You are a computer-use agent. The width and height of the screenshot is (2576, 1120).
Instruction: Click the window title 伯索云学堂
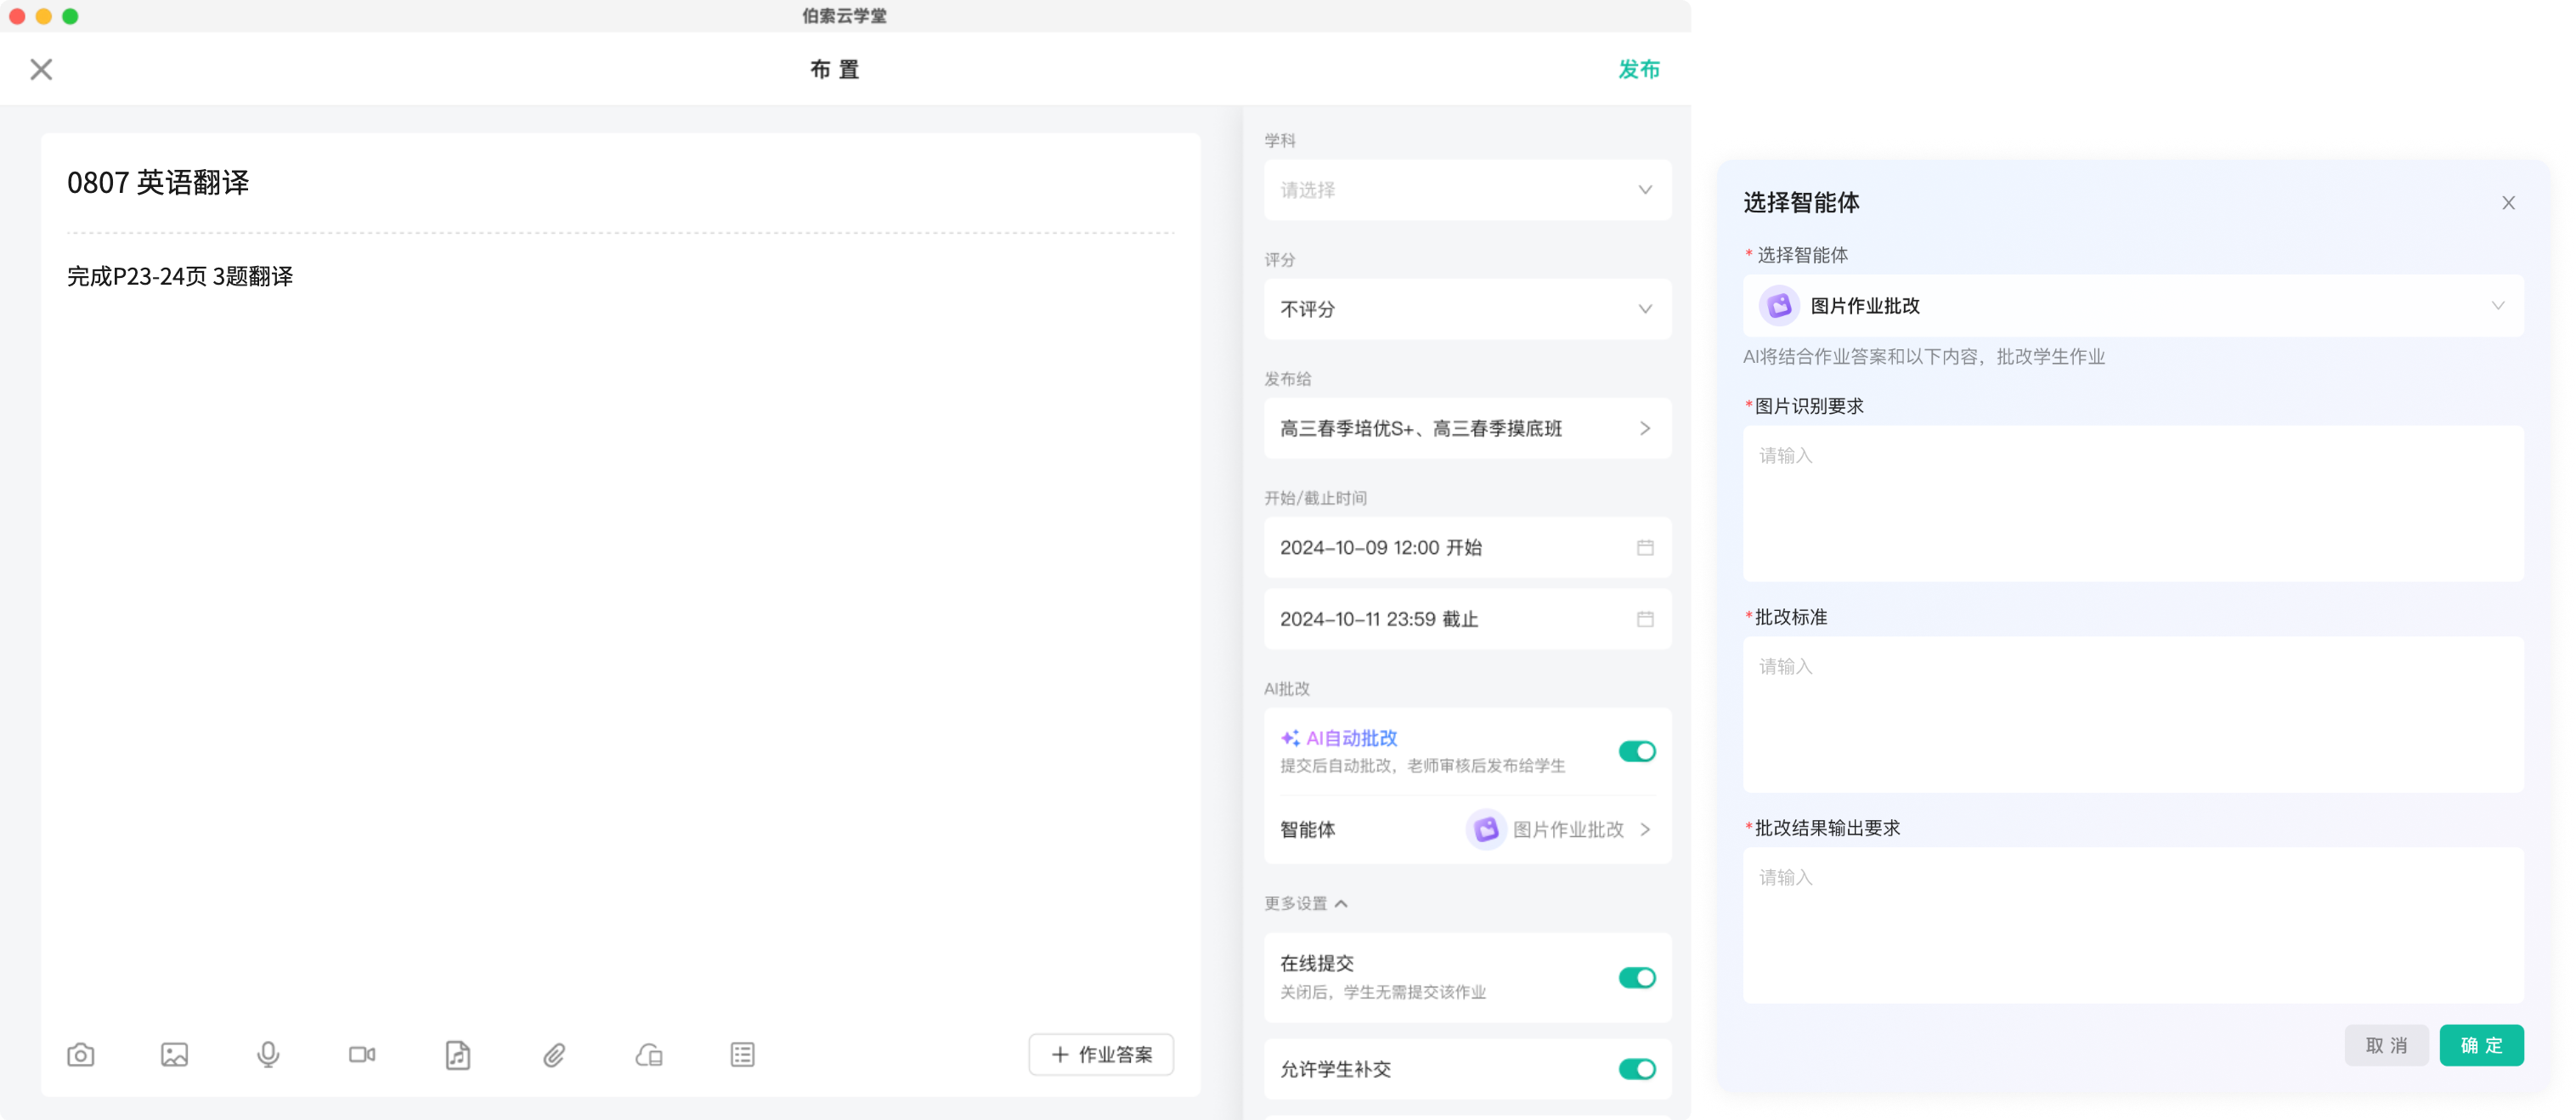844,16
